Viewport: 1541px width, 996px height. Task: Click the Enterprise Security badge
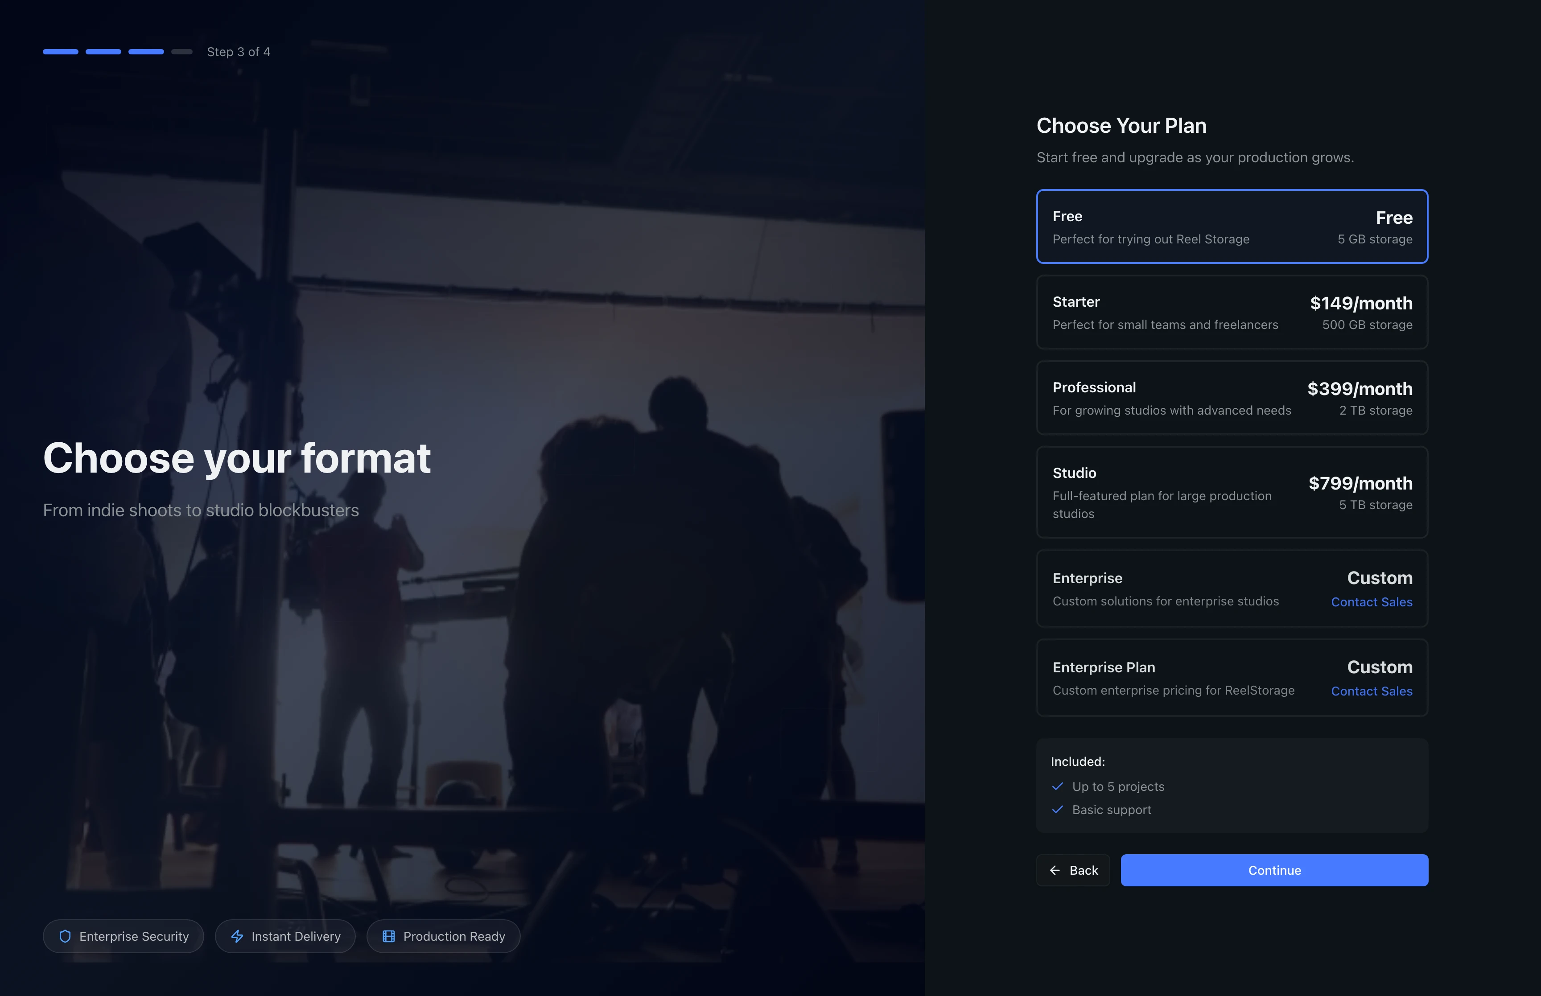click(x=123, y=936)
